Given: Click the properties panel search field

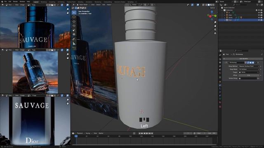Looking at the screenshot, I should (x=241, y=51).
